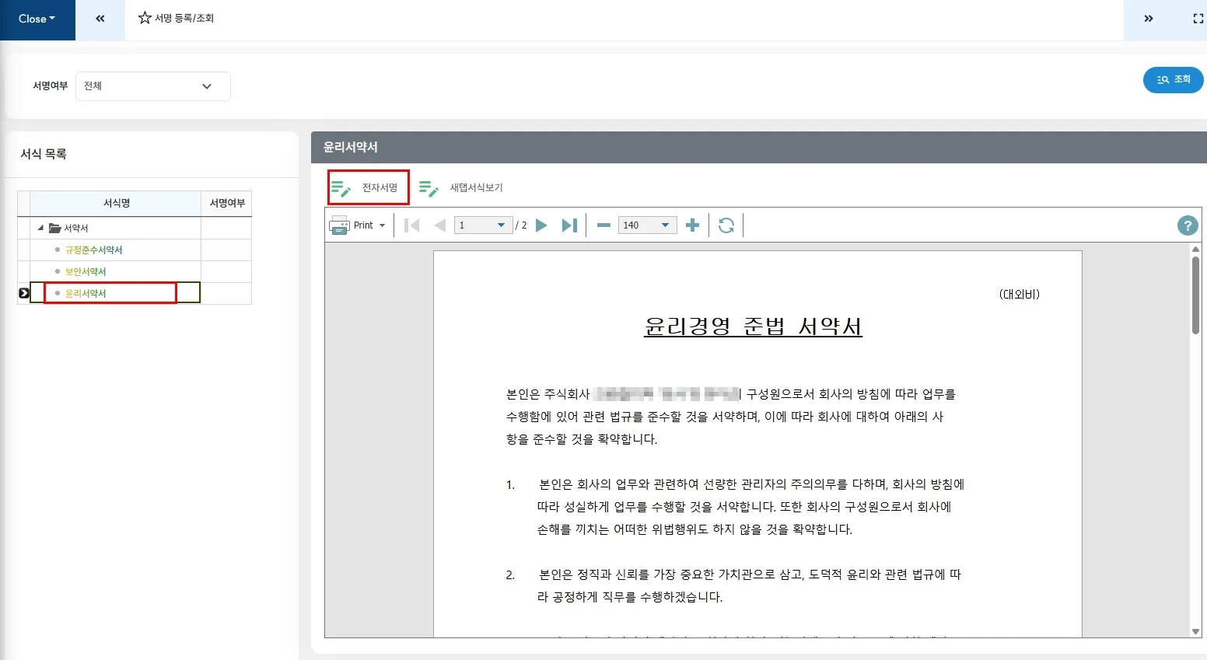This screenshot has height=660, width=1207.
Task: Zoom in with plus icon
Action: point(692,225)
